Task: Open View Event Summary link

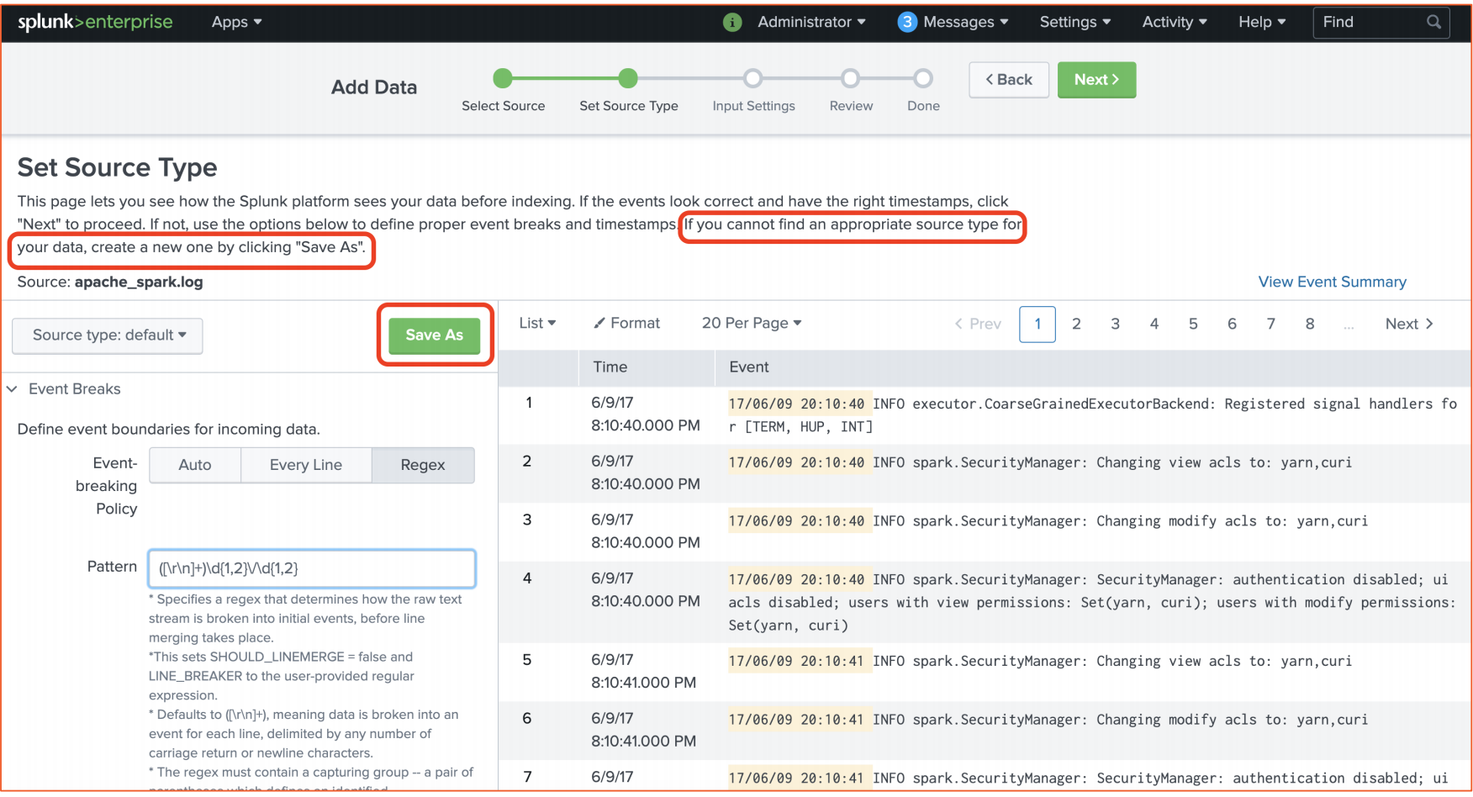Action: tap(1332, 282)
